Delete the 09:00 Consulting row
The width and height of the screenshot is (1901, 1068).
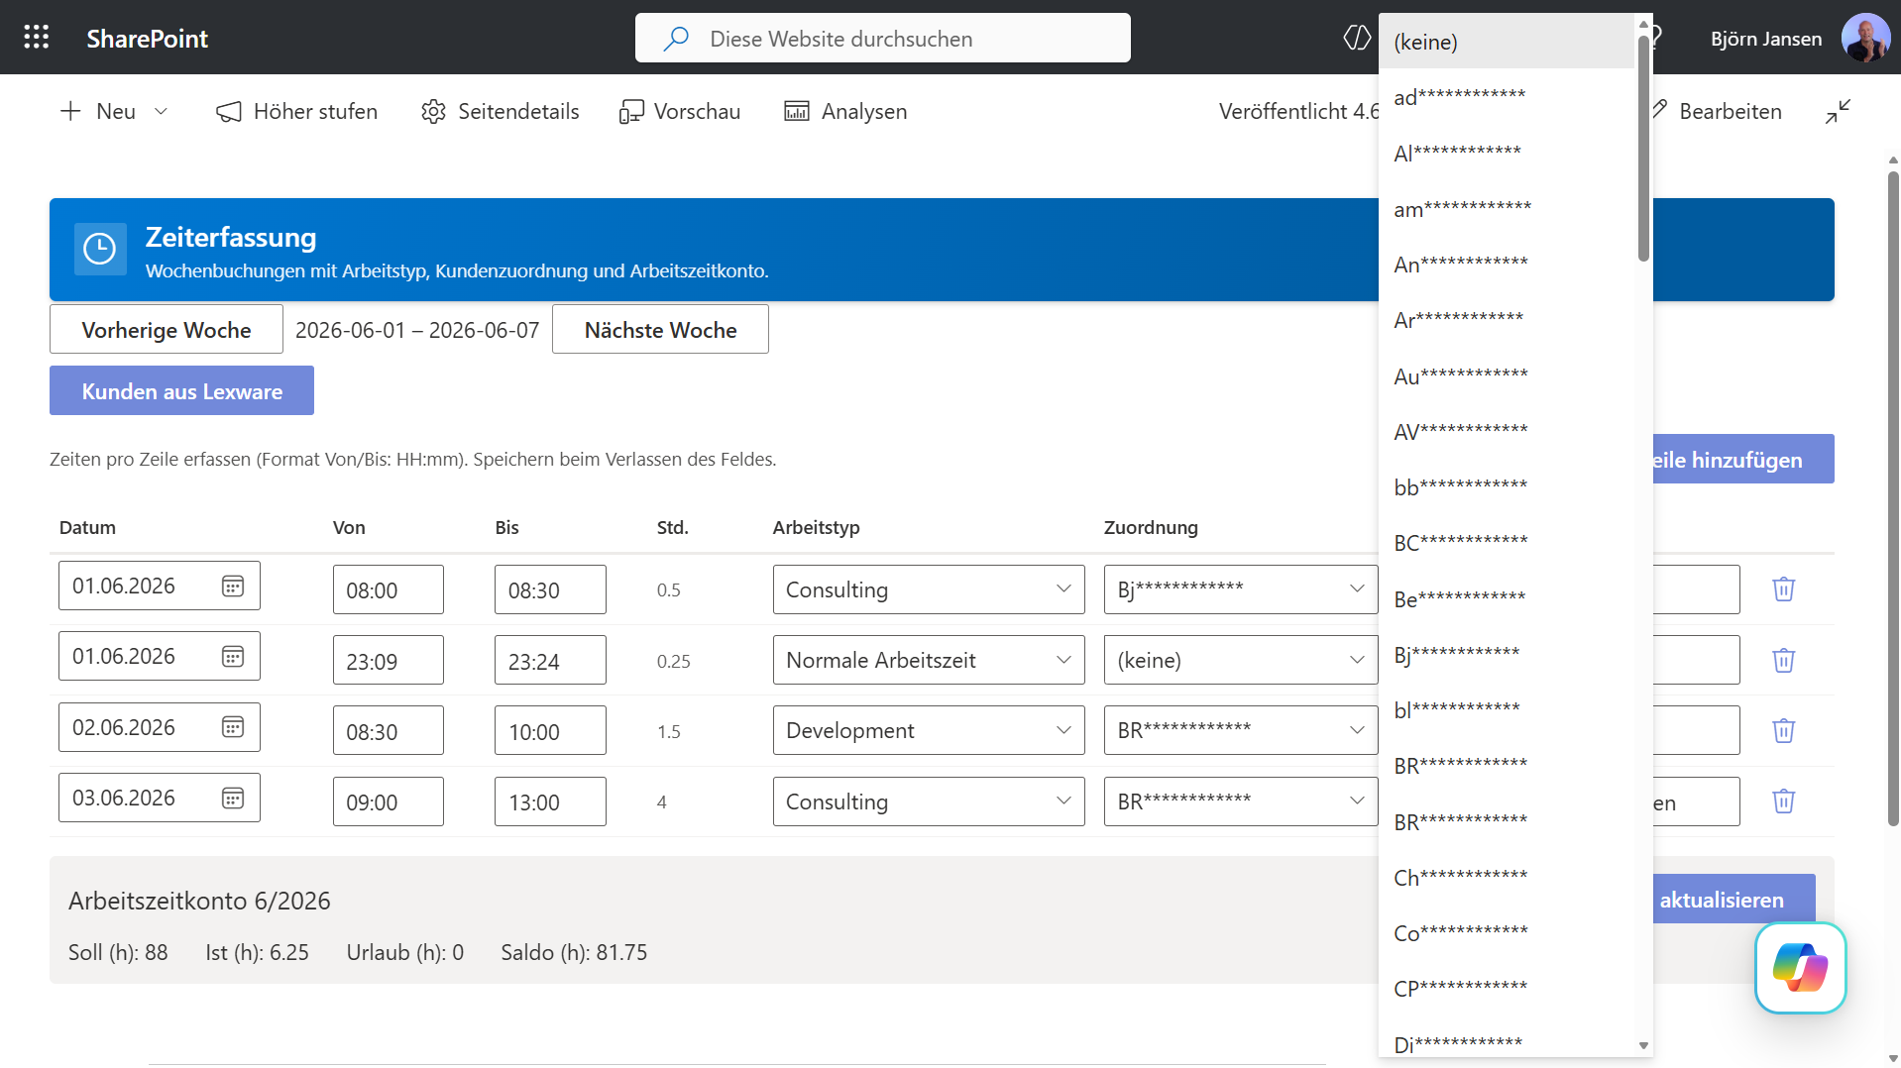pos(1783,801)
